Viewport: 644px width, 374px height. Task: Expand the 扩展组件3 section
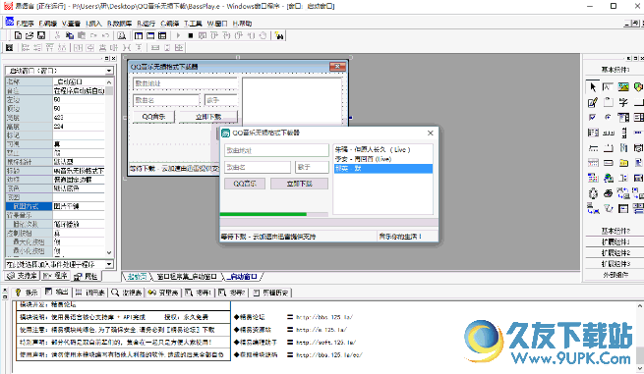point(615,264)
